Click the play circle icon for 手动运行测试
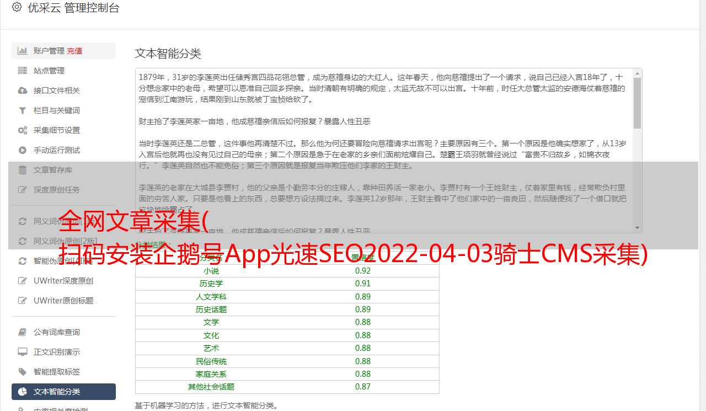The height and width of the screenshot is (411, 706). 23,150
